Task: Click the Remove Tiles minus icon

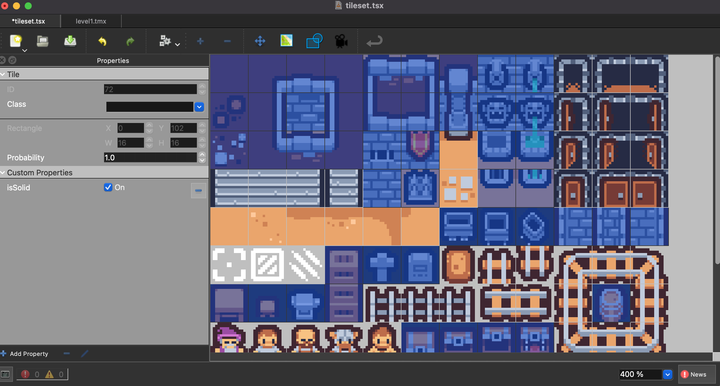Action: click(x=227, y=41)
